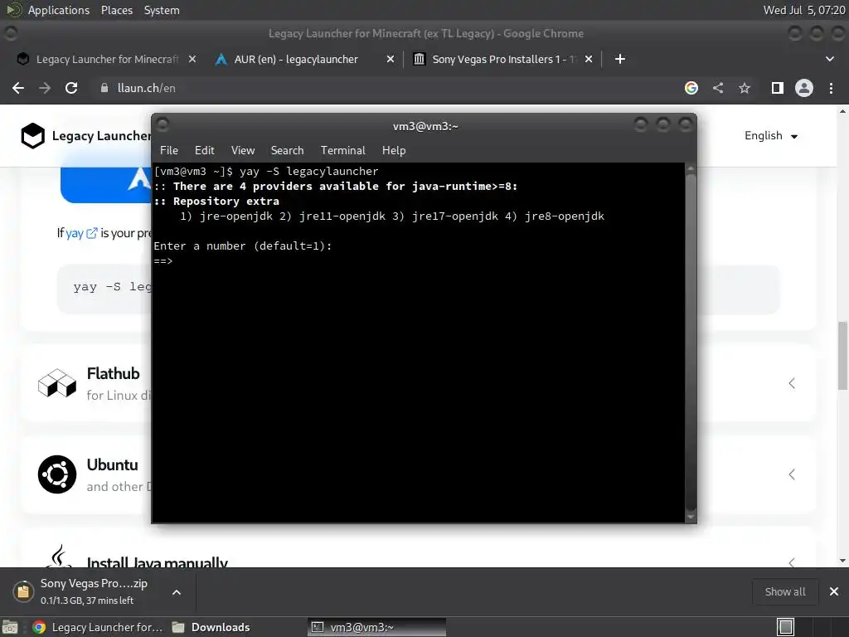Click the Sony Vegas Pro....zip download name
This screenshot has height=637, width=849.
pos(94,583)
